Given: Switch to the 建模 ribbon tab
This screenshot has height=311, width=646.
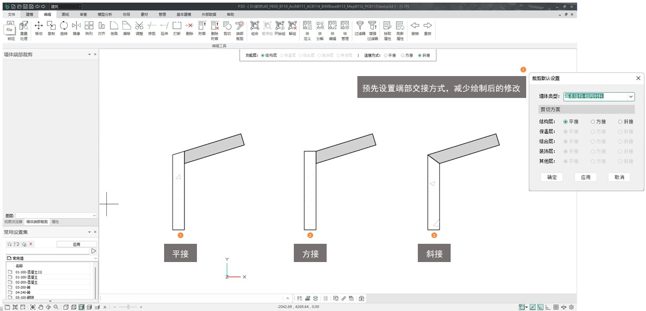Looking at the screenshot, I should click(x=30, y=15).
